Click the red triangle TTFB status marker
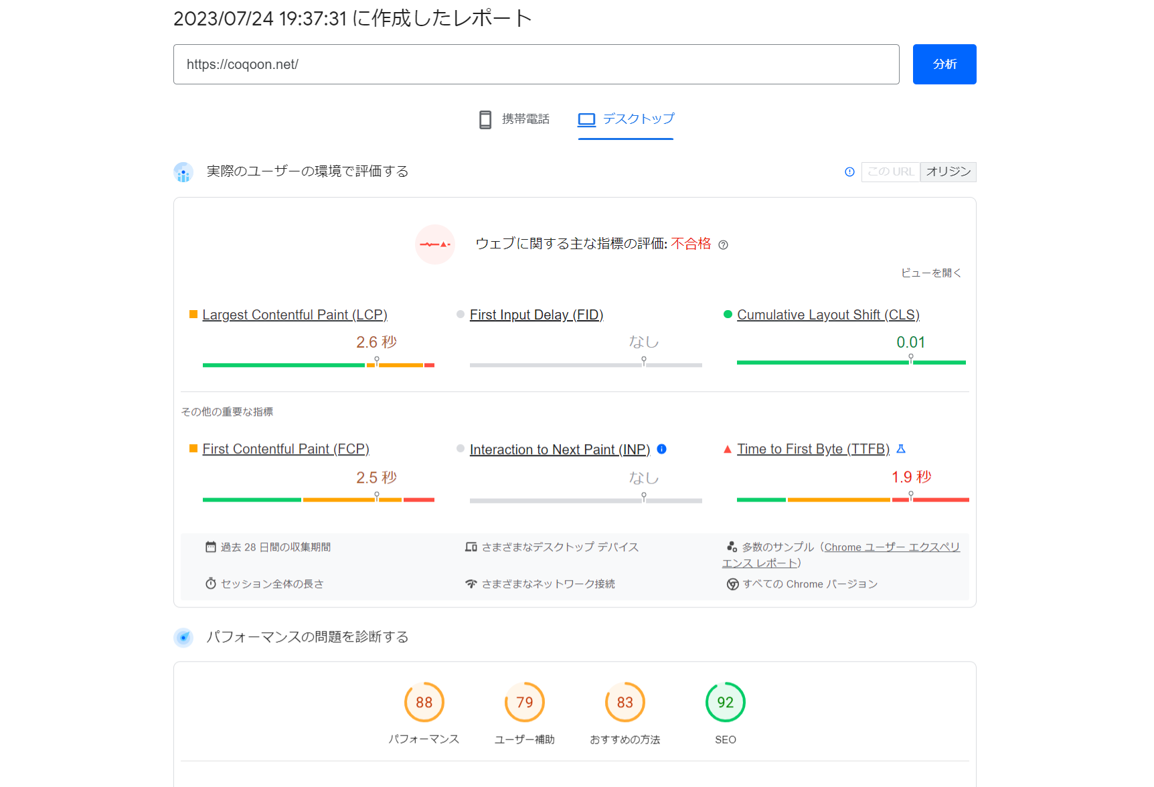Screen dimensions: 1154x787 (728, 449)
